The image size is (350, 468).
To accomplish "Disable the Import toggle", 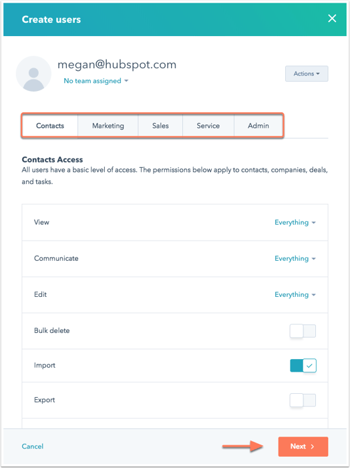I will pyautogui.click(x=303, y=366).
